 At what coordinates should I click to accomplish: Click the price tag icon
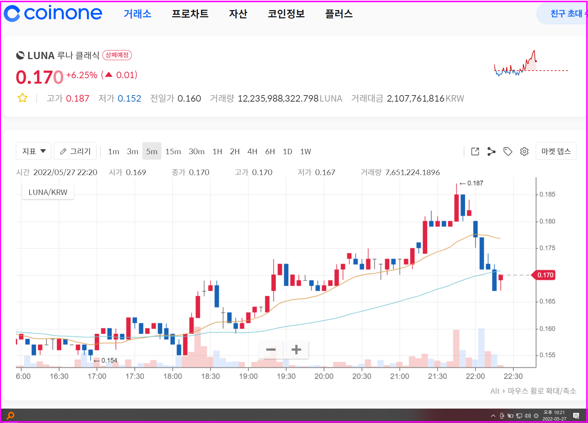click(x=508, y=151)
